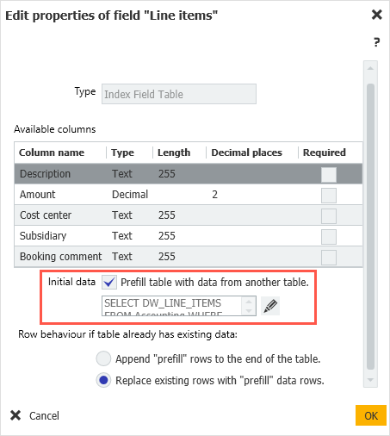Click the X icon beside Cancel
The image size is (390, 436).
click(15, 415)
